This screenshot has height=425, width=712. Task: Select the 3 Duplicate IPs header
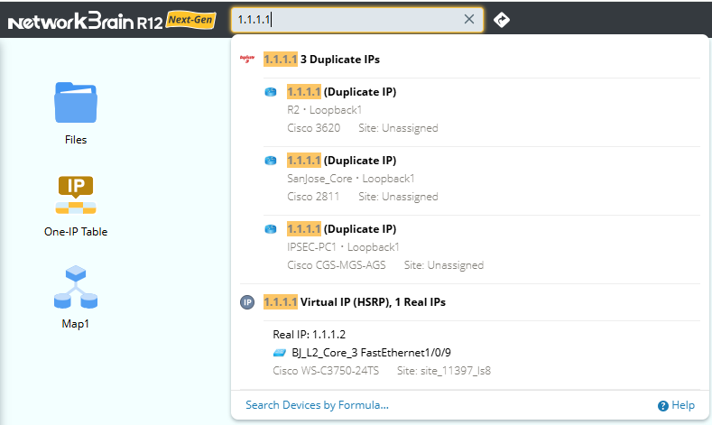321,60
